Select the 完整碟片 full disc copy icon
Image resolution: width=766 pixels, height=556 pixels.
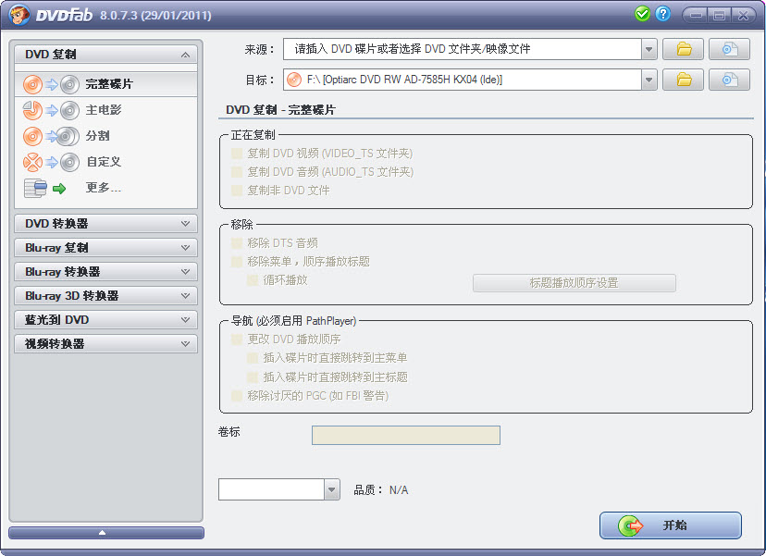[51, 84]
